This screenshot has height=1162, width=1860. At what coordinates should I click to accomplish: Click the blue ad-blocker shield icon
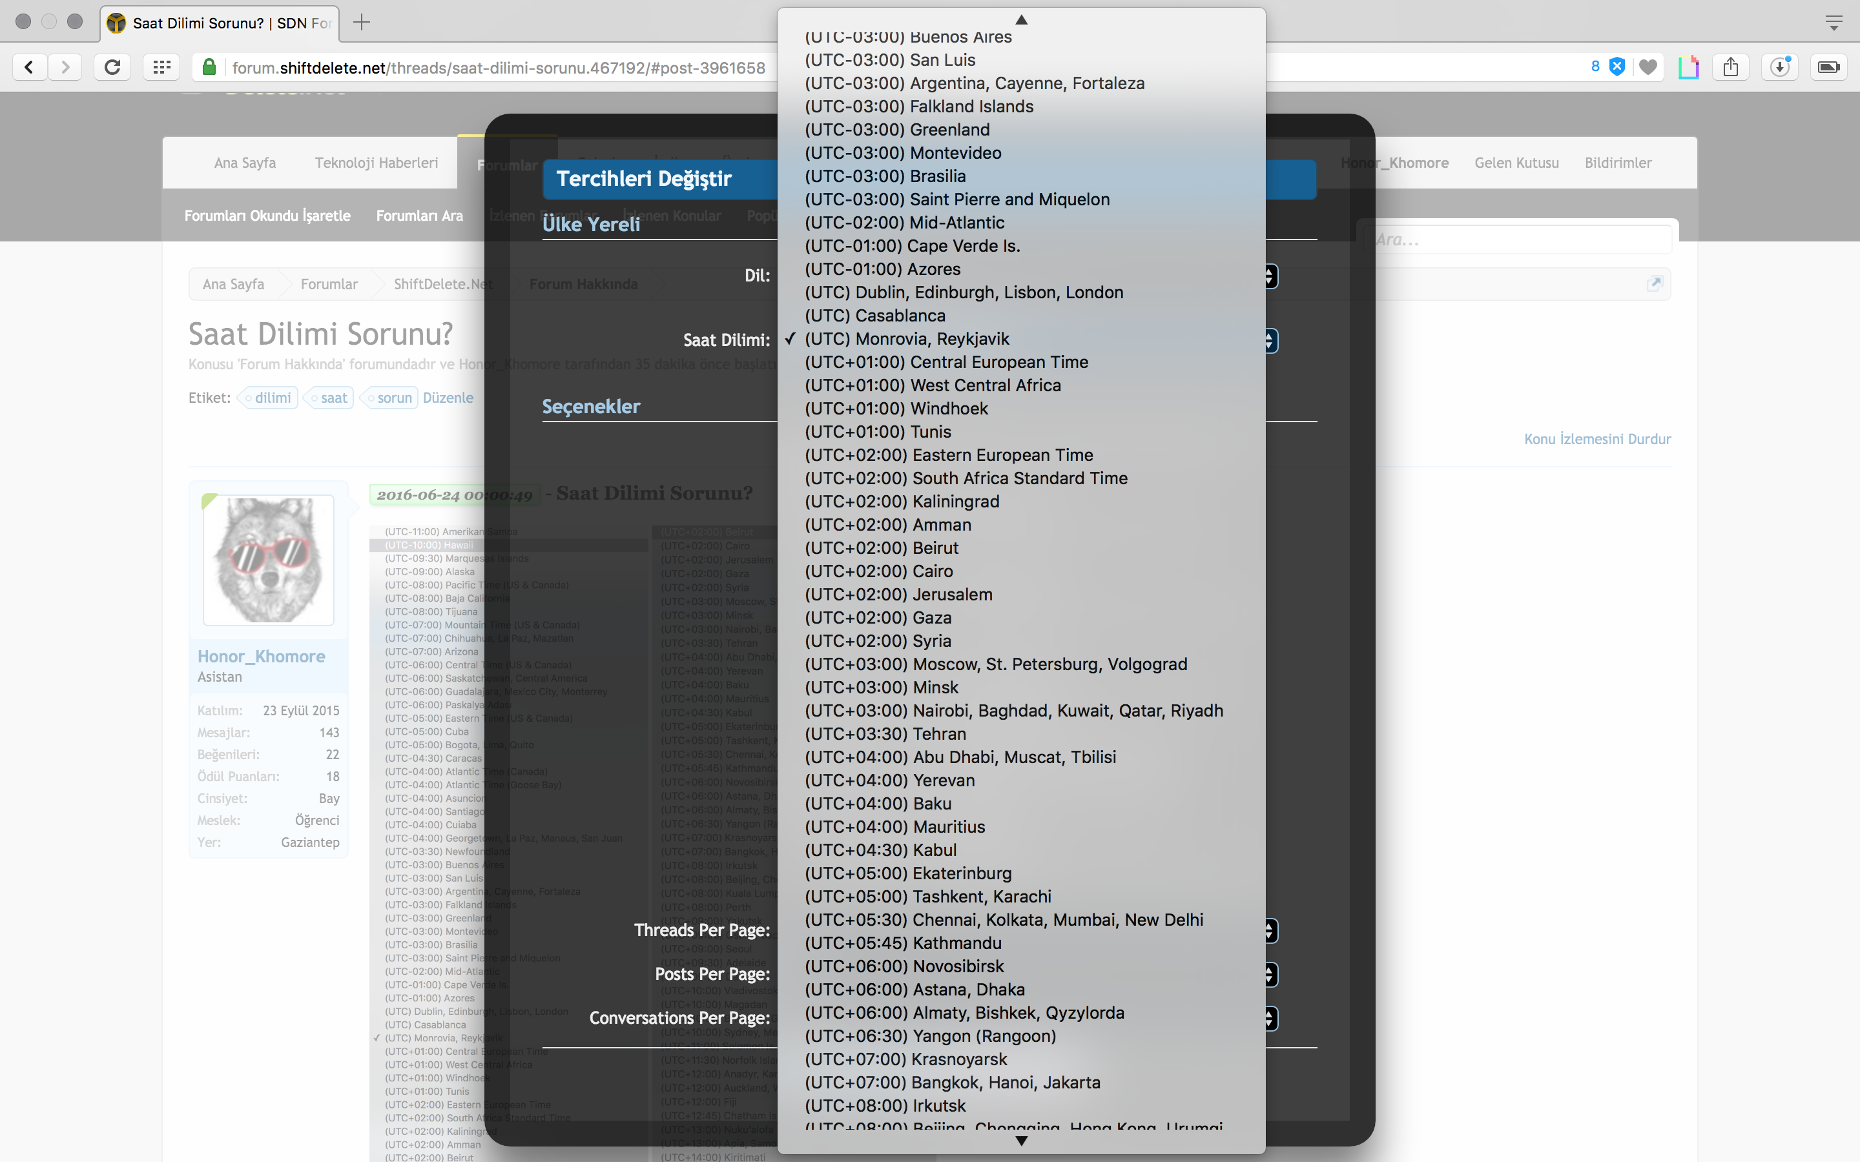coord(1617,67)
